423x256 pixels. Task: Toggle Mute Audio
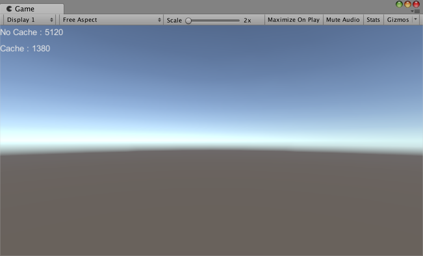tap(343, 20)
